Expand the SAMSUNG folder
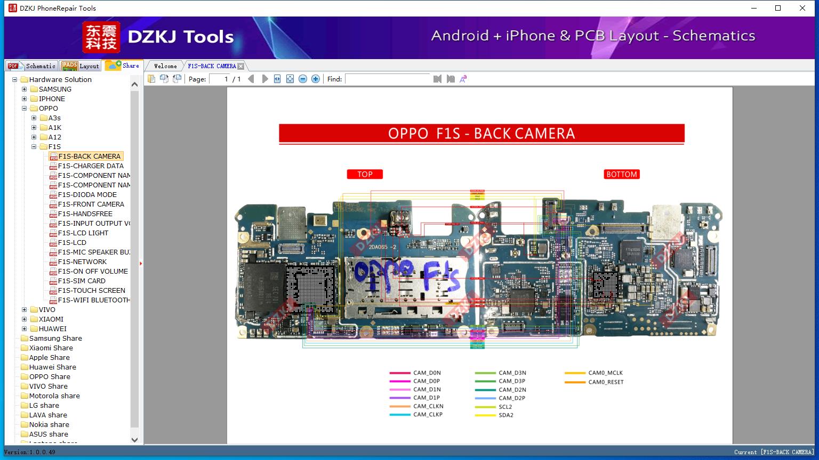This screenshot has width=819, height=460. pyautogui.click(x=25, y=89)
